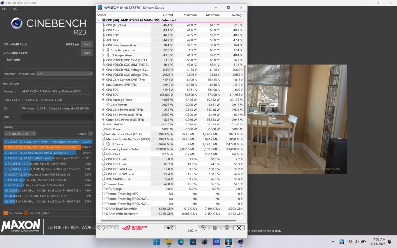Screen dimensions: 397x248
Task: Select the Thermal Throttling (HTC) row
Action: [x=170, y=194]
